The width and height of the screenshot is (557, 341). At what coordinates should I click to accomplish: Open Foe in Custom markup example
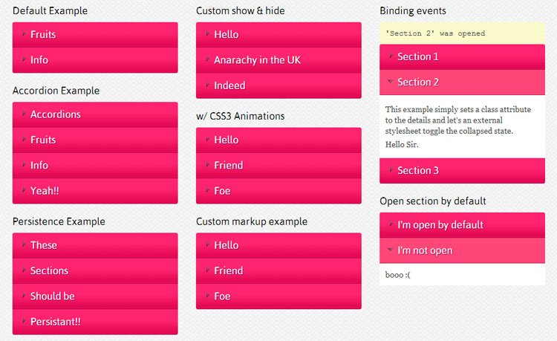pos(278,296)
